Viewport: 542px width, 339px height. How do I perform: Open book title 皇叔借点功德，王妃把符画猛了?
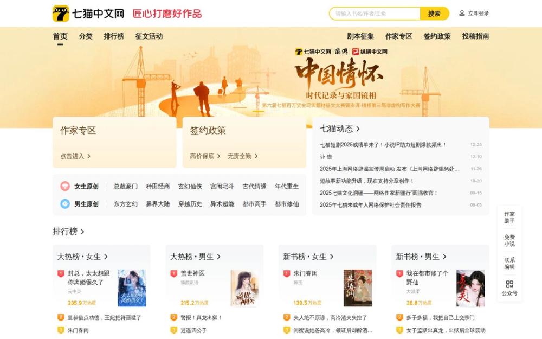[x=105, y=317]
